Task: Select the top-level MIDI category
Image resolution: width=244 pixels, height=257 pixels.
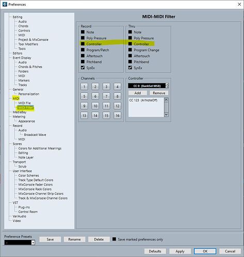Action: pyautogui.click(x=16, y=98)
